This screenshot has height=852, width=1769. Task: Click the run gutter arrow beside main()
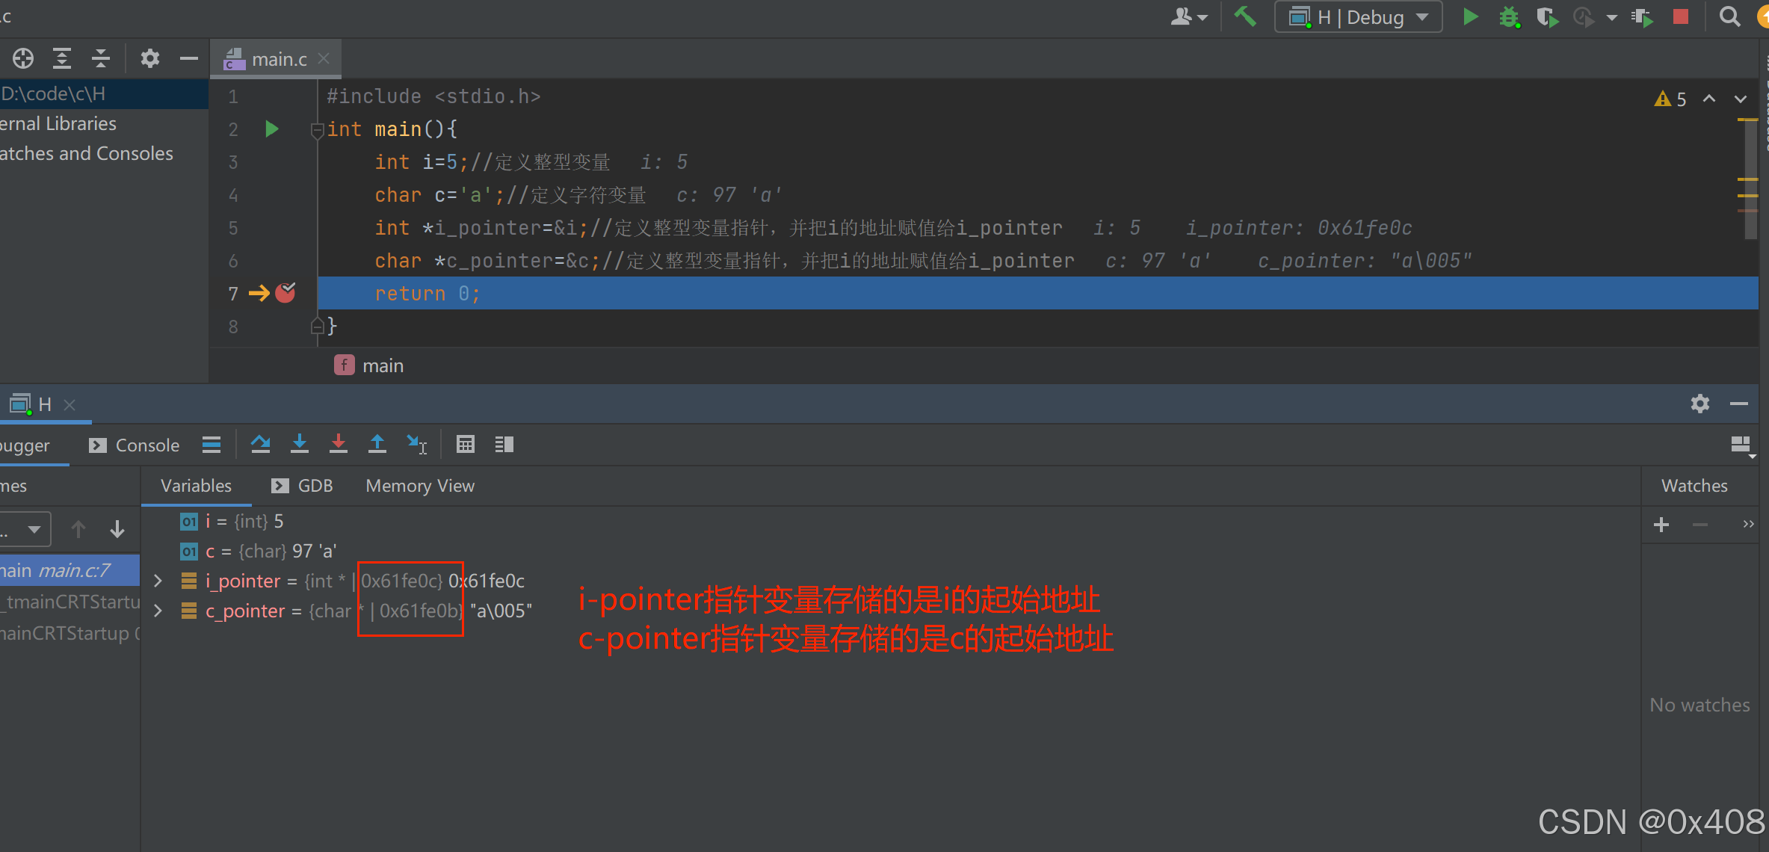[x=272, y=129]
